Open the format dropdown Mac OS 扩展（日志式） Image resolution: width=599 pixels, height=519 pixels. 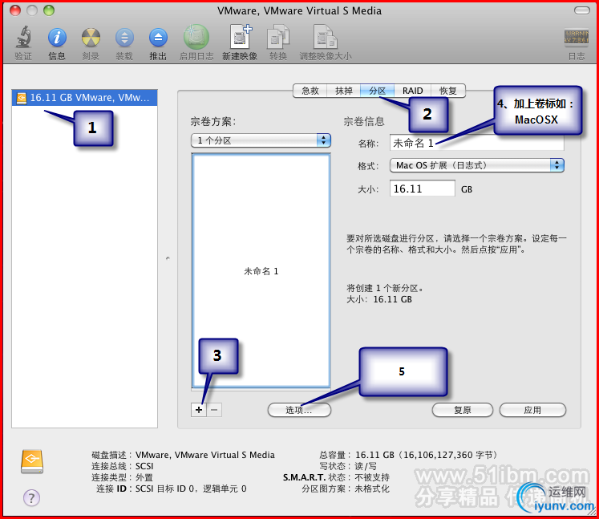477,165
